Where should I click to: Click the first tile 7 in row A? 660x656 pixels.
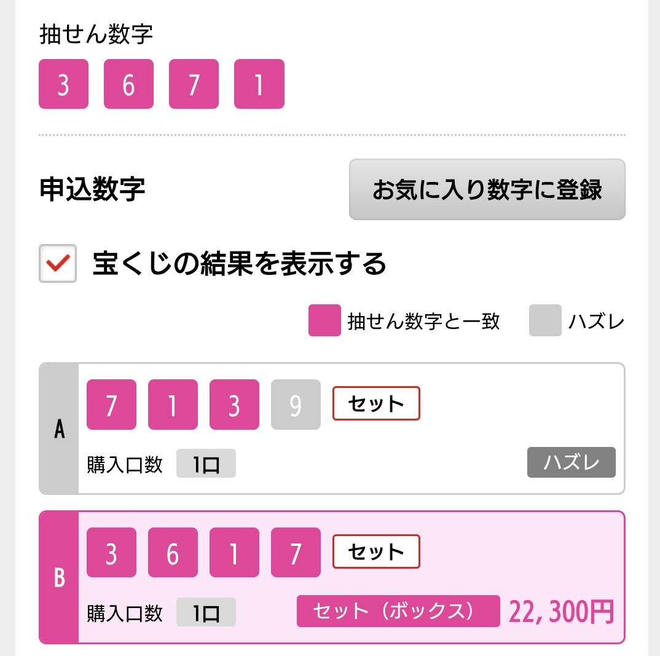(112, 404)
